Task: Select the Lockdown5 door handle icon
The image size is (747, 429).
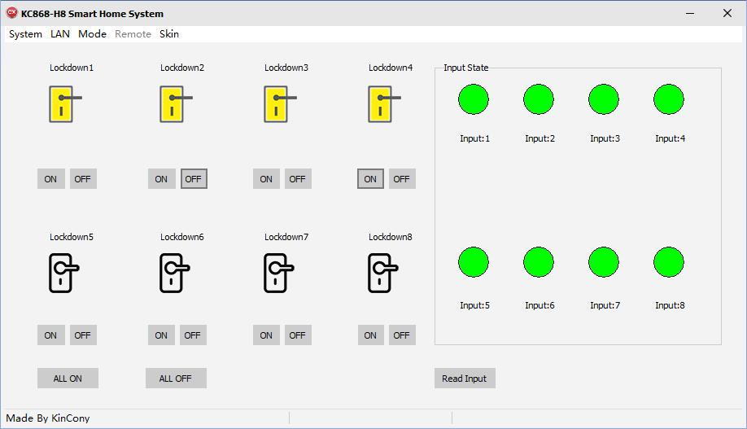Action: pyautogui.click(x=63, y=273)
